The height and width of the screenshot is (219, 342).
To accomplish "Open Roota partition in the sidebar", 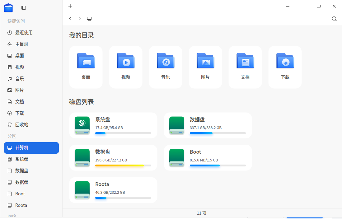I will (31, 206).
